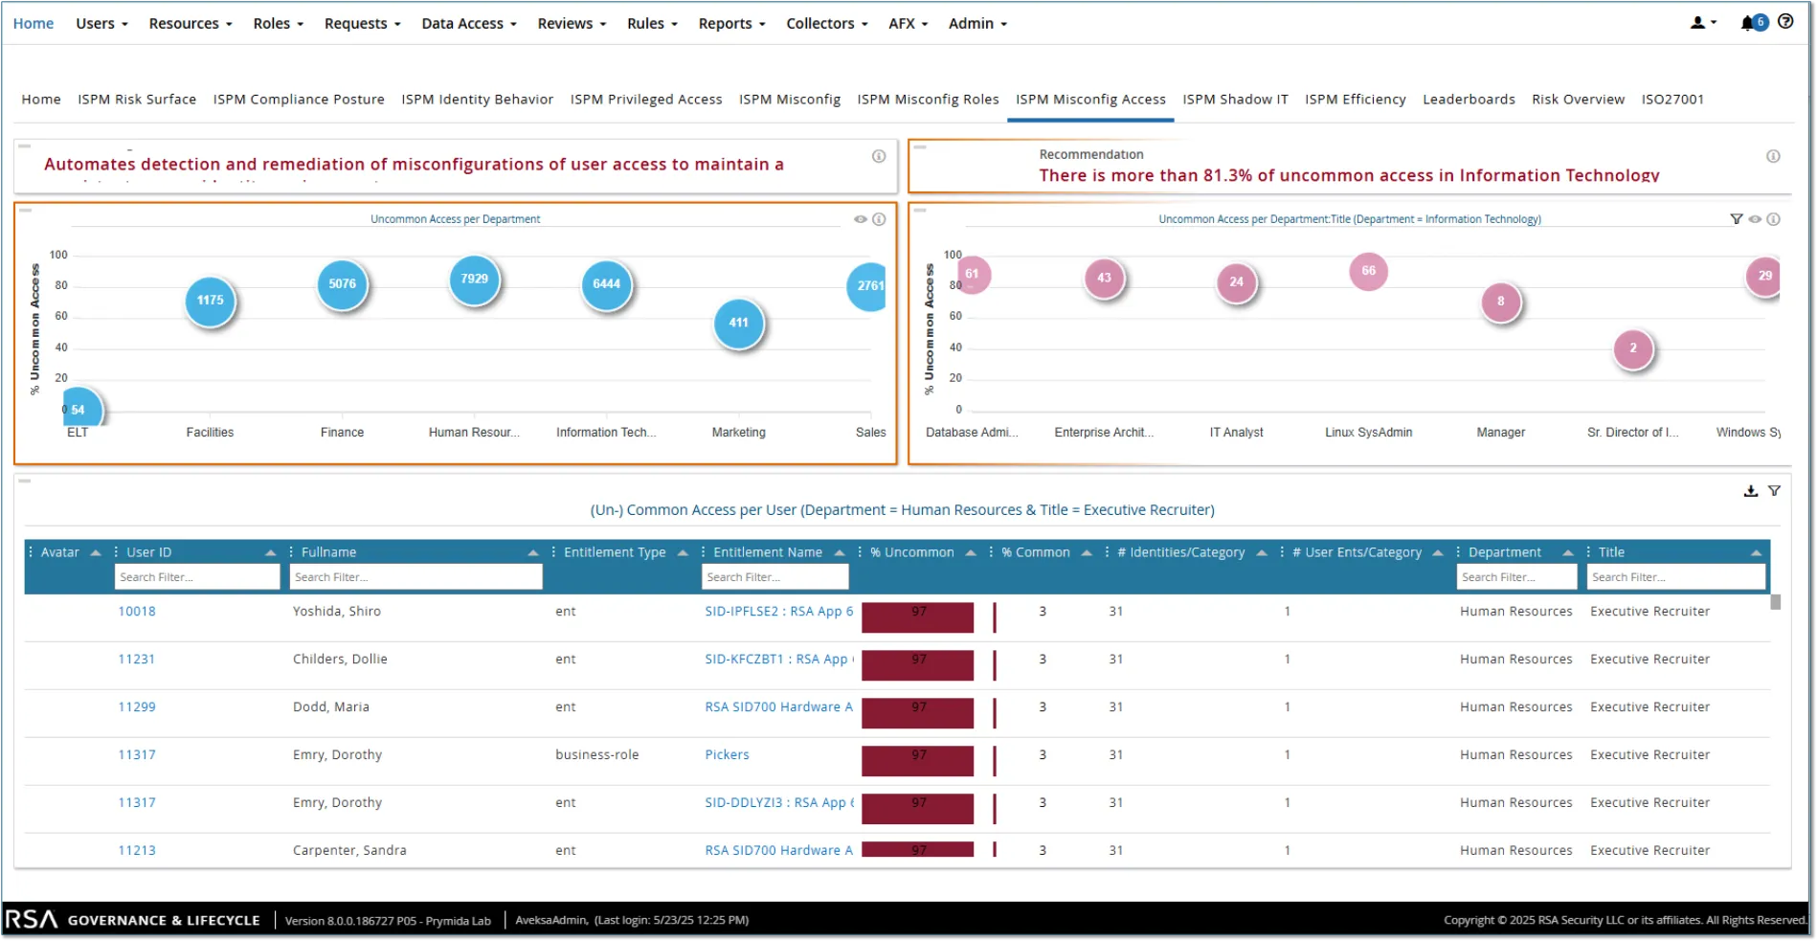Select the Windows SysAdmin bubble labeled 29
The image size is (1817, 941).
[1763, 276]
